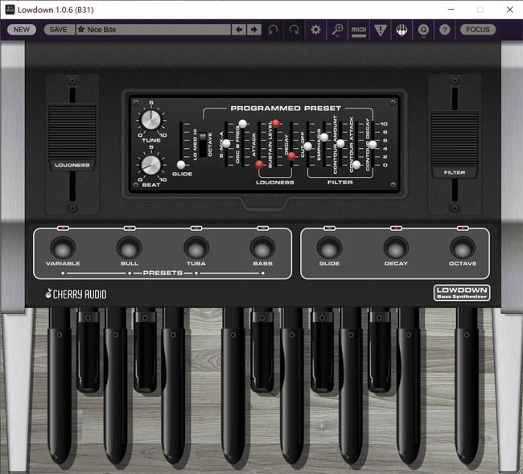Click the Lowdown app icon in title bar
523x474 pixels.
coord(10,10)
